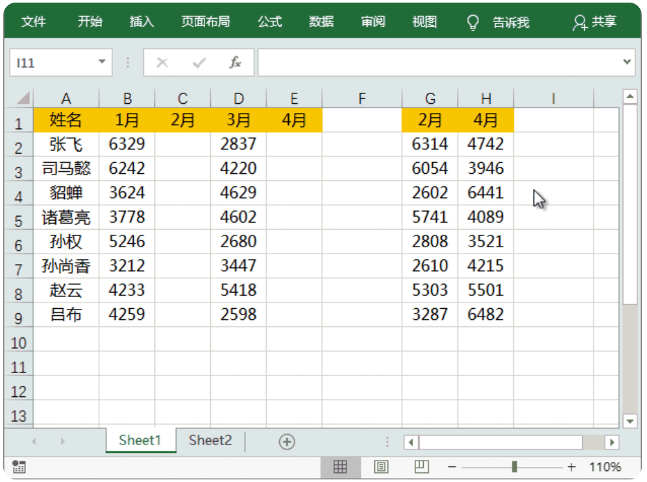Select column C header
647x482 pixels.
tap(183, 98)
